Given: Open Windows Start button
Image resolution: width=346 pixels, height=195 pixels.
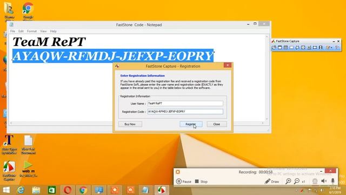Looking at the screenshot, I should coord(6,190).
